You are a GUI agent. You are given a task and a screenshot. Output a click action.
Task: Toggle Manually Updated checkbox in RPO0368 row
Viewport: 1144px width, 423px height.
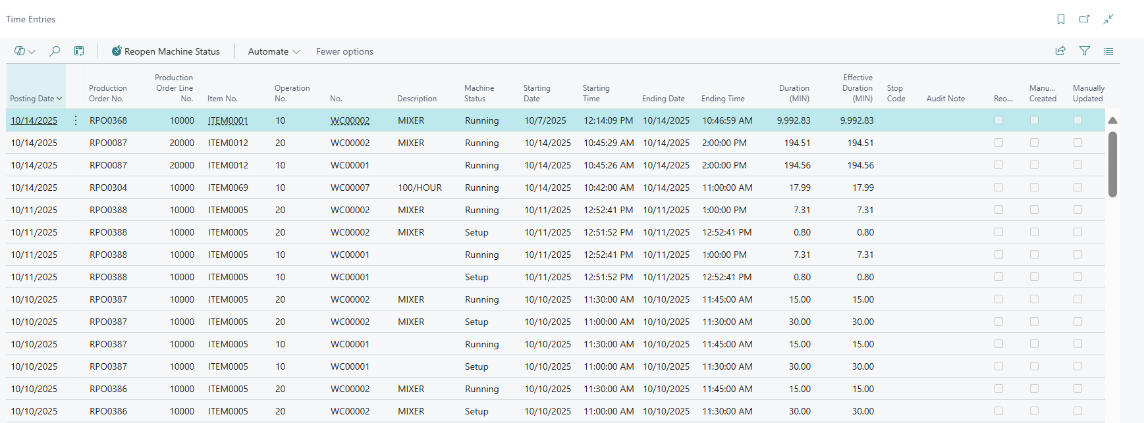(1077, 120)
